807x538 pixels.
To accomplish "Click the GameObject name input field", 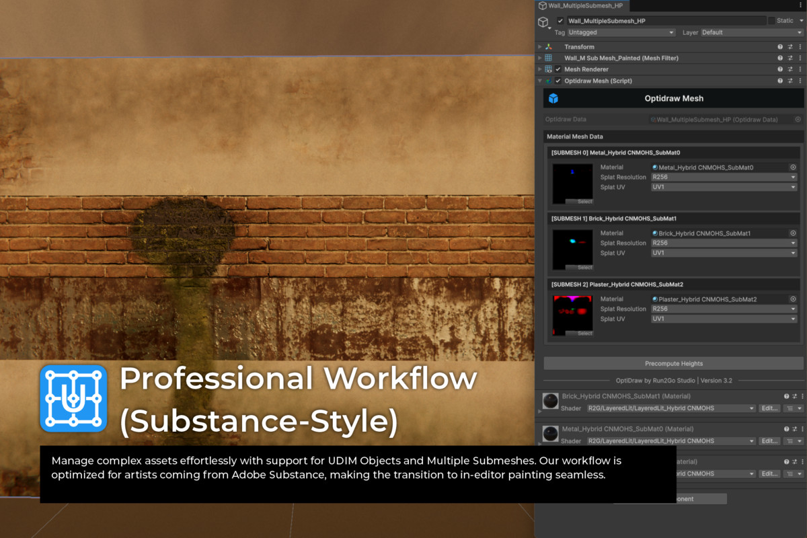I will coord(666,21).
